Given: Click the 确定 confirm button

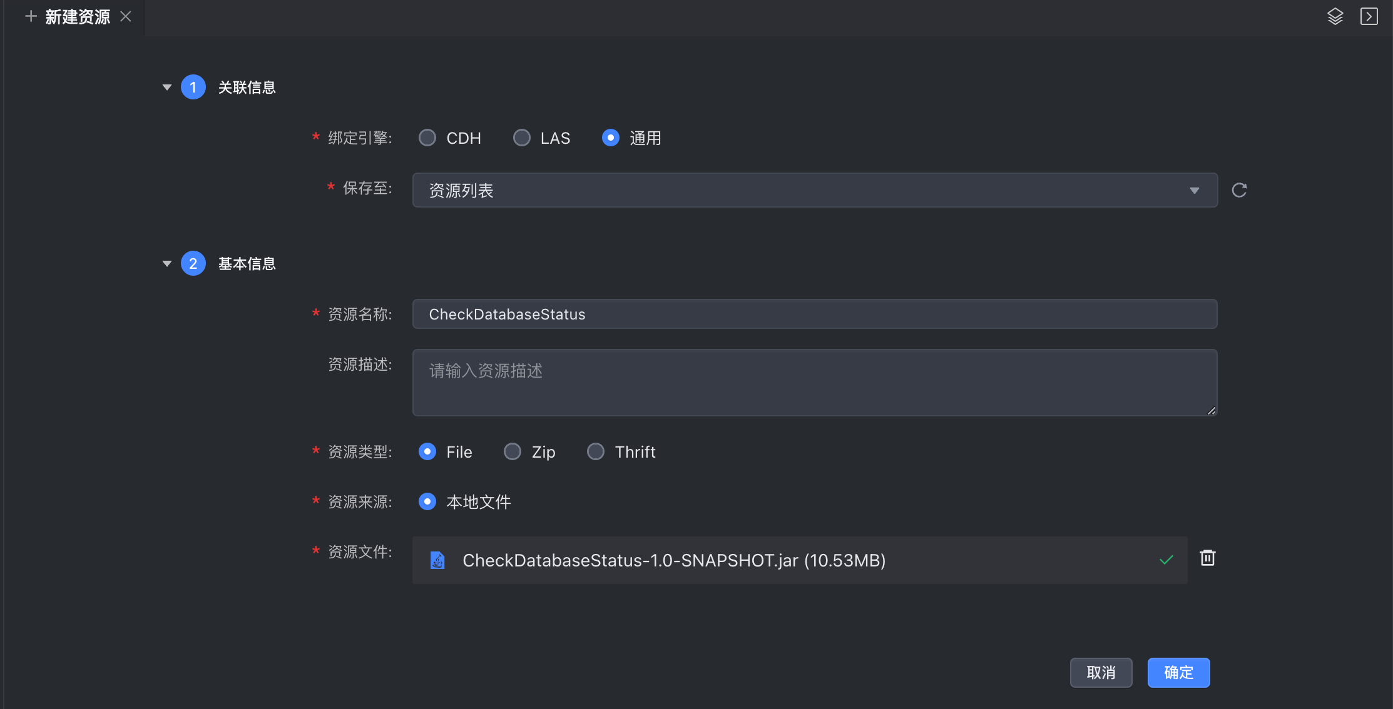Looking at the screenshot, I should click(x=1178, y=673).
